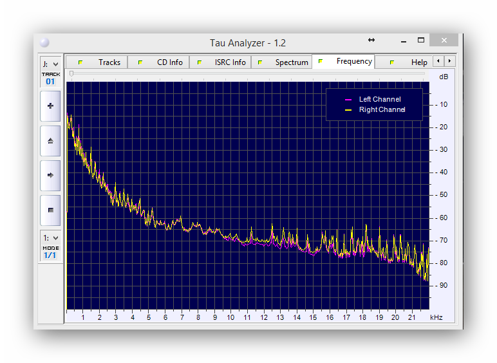Screen dimensions: 497x363
Task: Click the double-headed resize arrow icon
Action: [371, 40]
